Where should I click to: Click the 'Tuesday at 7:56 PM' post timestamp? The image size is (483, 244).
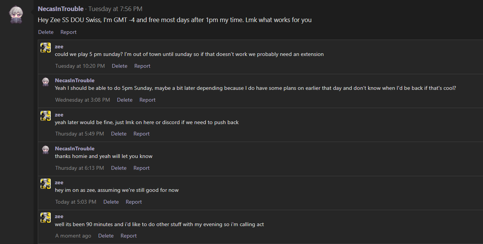click(115, 9)
